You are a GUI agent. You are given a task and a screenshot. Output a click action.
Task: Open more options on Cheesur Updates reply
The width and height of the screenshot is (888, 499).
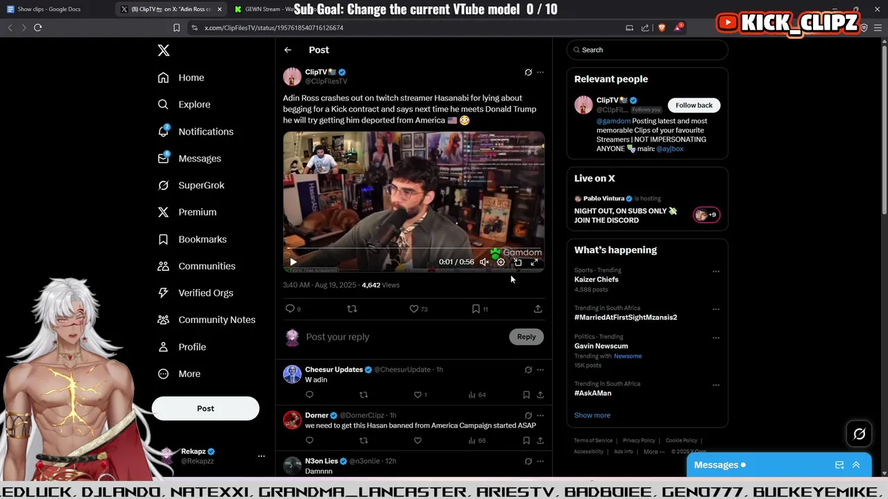click(540, 370)
